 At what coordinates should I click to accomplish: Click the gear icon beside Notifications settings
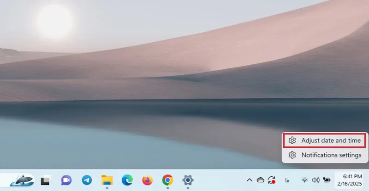tap(292, 155)
